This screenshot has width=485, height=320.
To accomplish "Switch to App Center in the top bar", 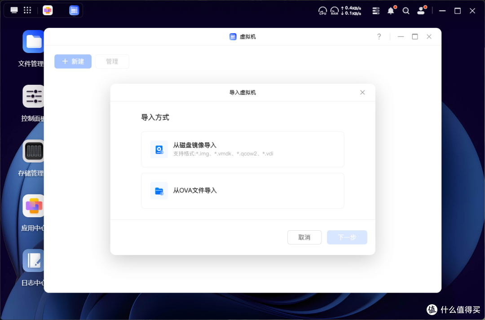I will [48, 10].
